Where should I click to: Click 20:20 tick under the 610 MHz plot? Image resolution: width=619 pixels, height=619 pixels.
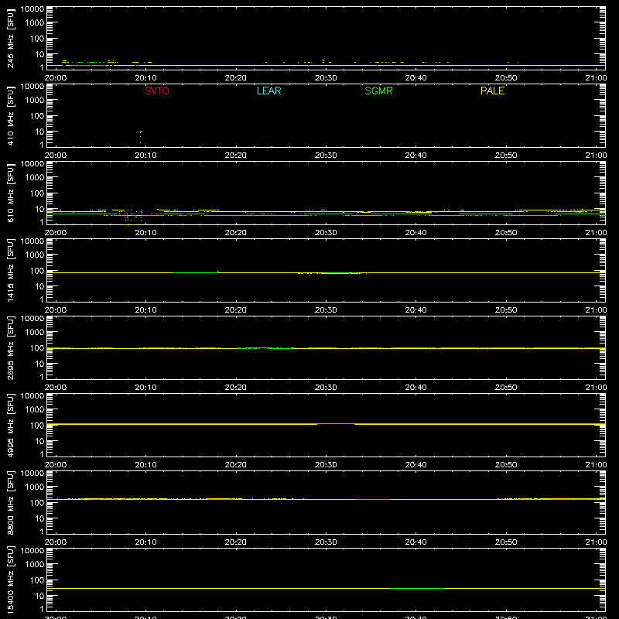click(236, 233)
